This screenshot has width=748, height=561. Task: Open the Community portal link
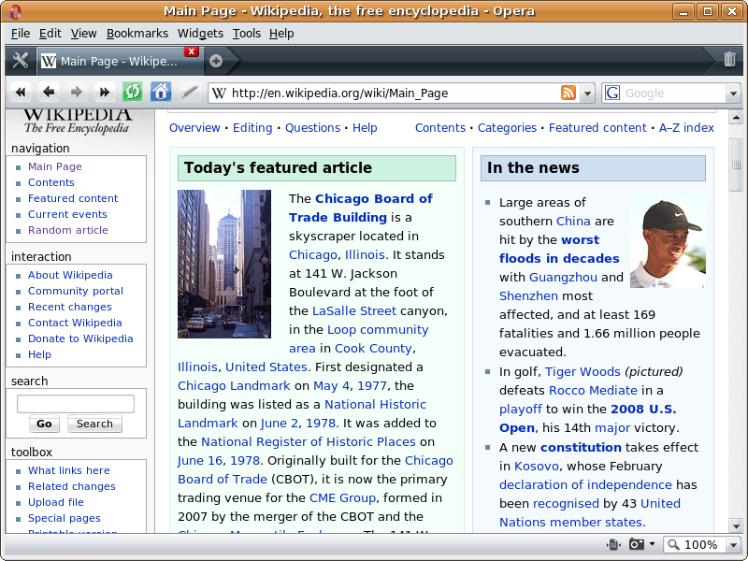(x=76, y=291)
